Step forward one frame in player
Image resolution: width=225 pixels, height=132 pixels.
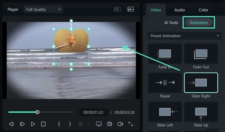click(22, 124)
